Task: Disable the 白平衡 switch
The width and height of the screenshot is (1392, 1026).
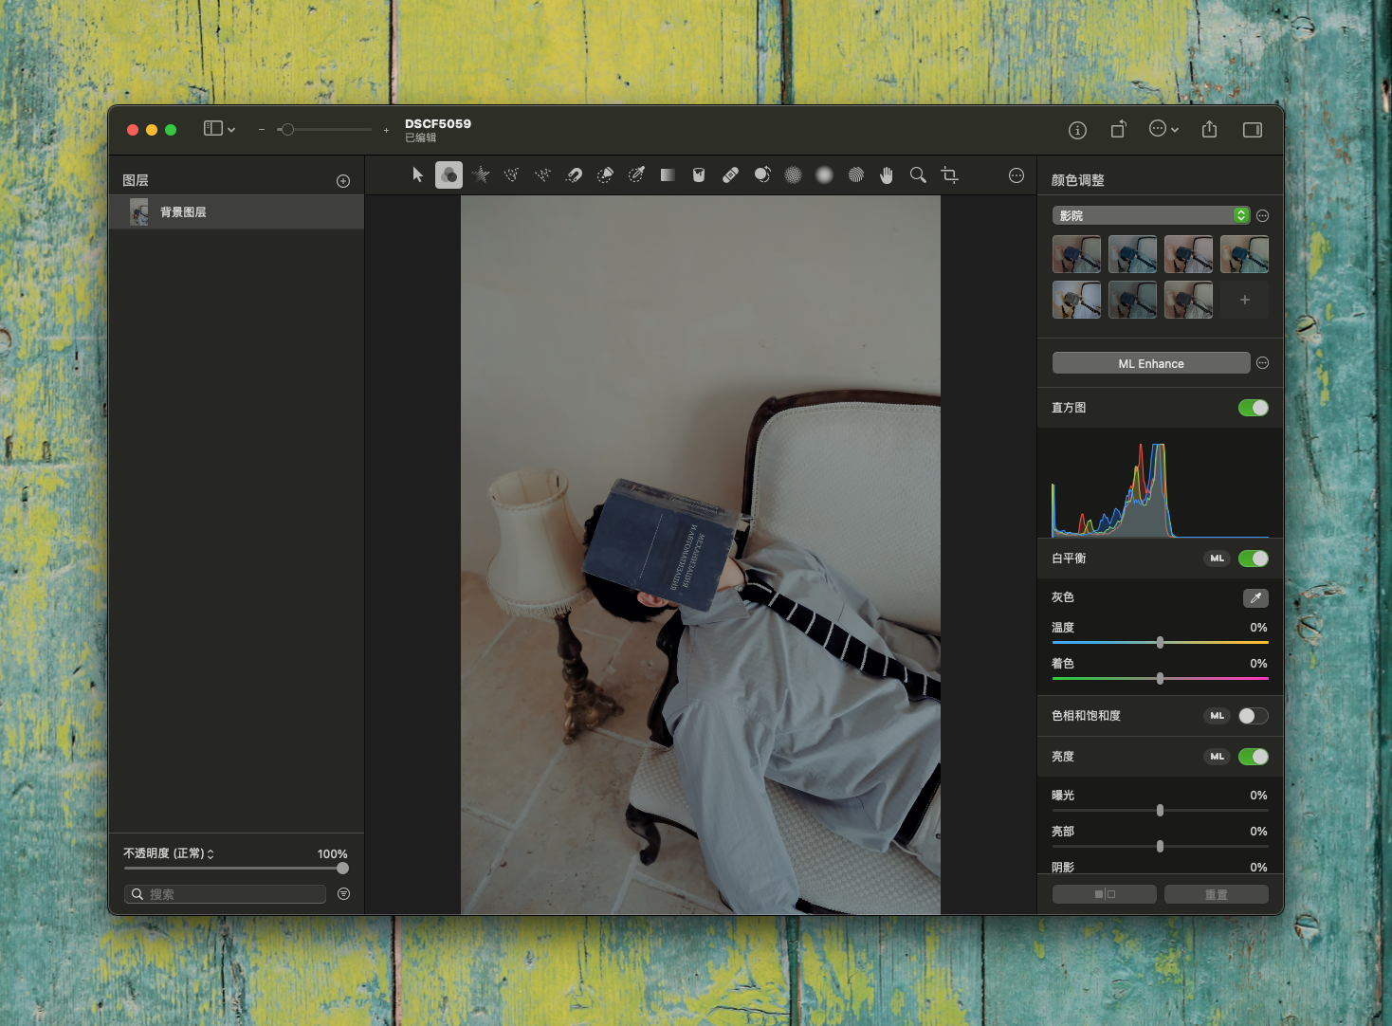Action: [x=1253, y=559]
